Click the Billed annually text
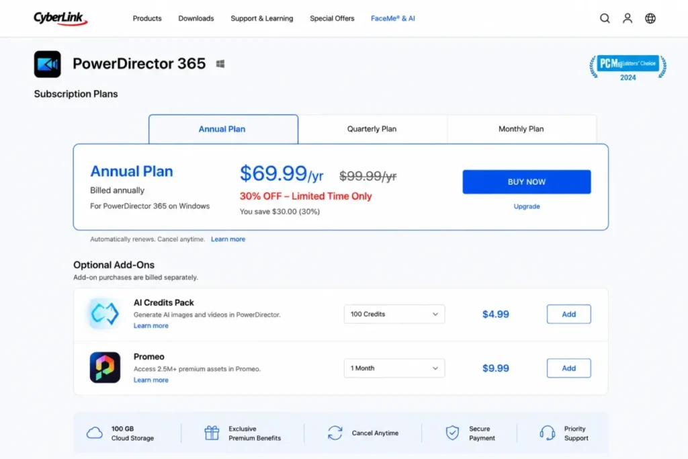The image size is (688, 459). point(117,190)
